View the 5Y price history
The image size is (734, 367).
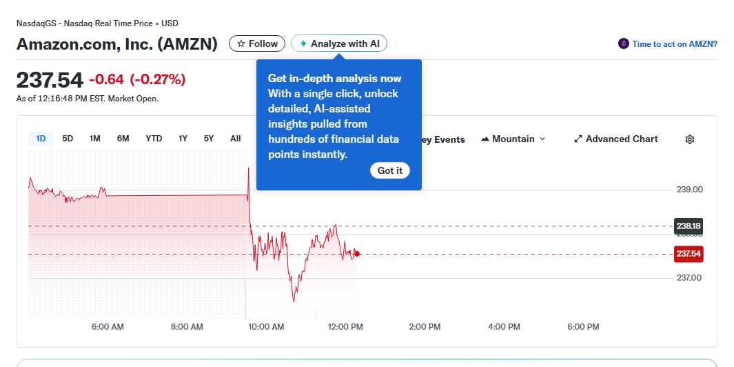pyautogui.click(x=209, y=139)
